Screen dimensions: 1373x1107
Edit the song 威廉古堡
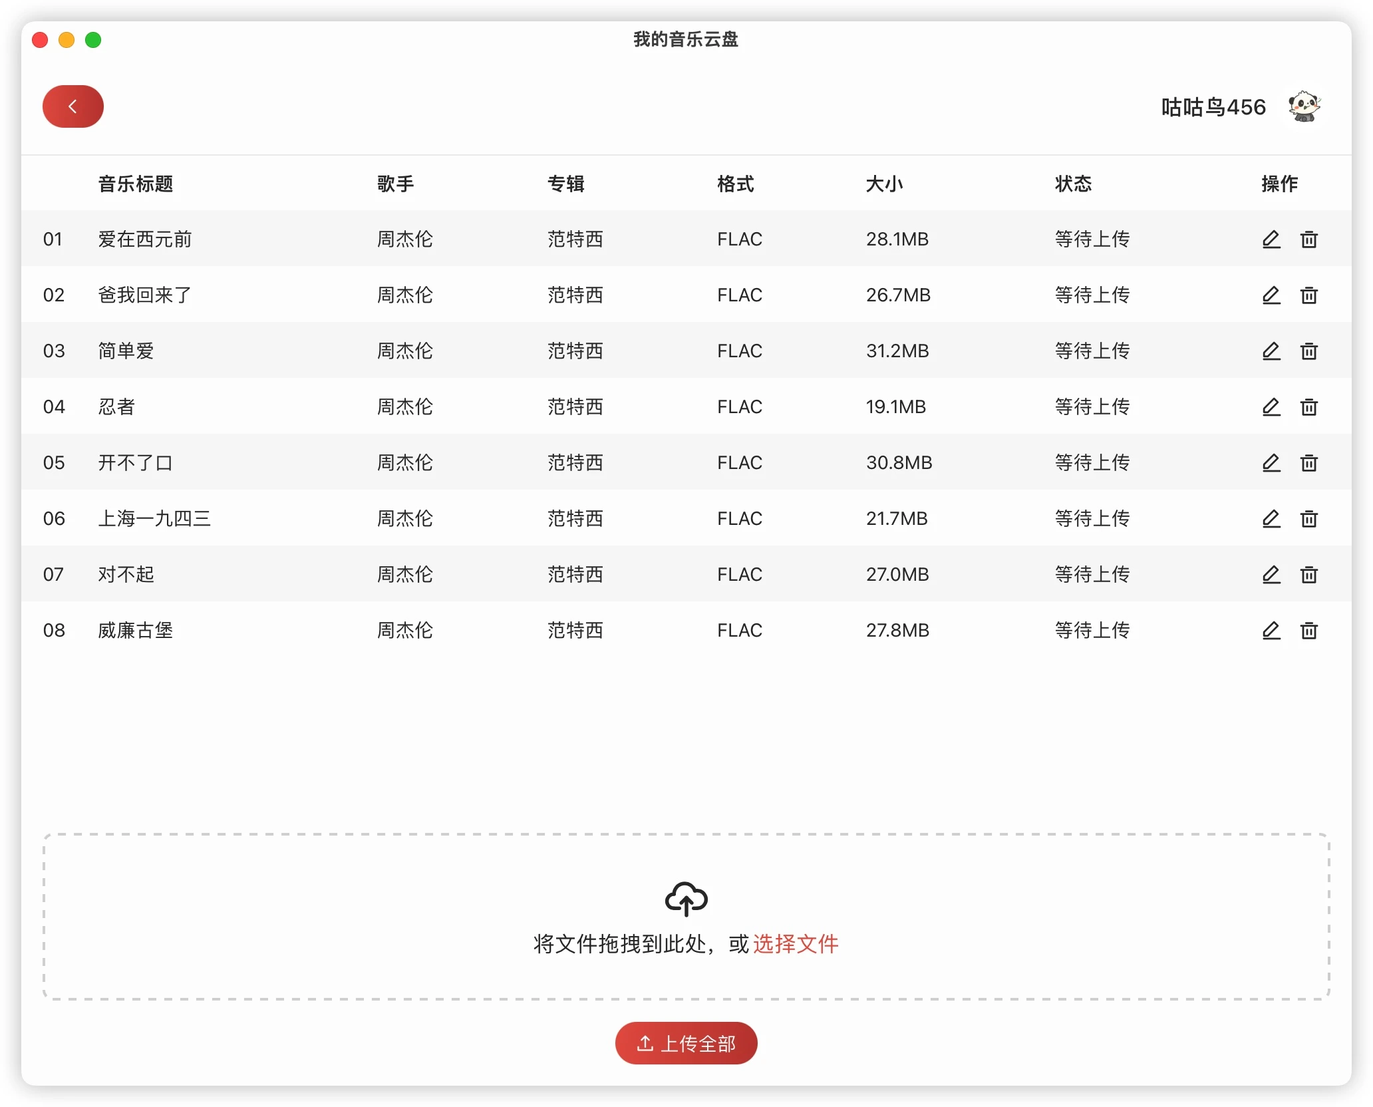(x=1271, y=630)
